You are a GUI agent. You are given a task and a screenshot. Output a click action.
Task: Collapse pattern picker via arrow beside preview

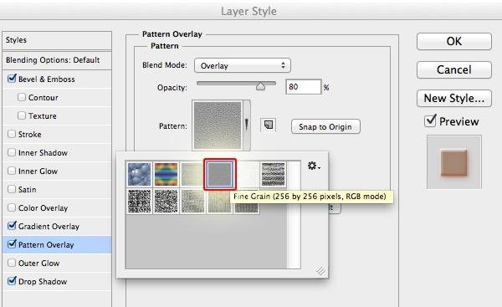(x=247, y=125)
